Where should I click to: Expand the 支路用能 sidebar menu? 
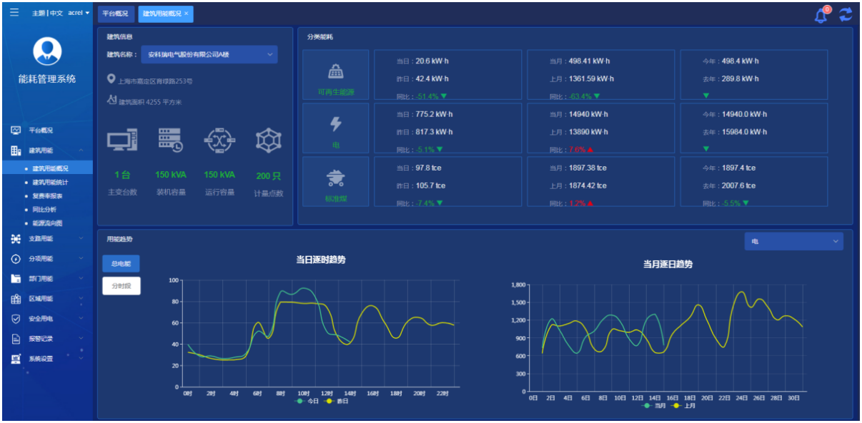(x=48, y=239)
